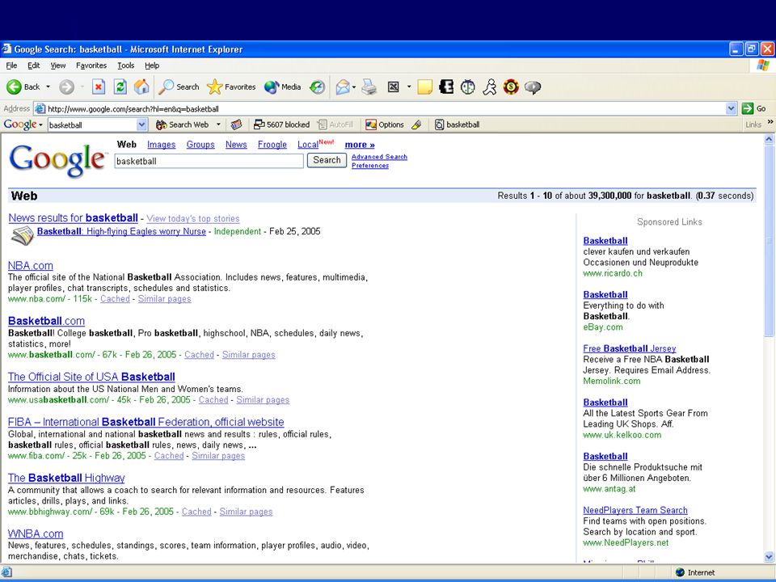
Task: Click the vertical scrollbar down arrow
Action: pos(769,557)
